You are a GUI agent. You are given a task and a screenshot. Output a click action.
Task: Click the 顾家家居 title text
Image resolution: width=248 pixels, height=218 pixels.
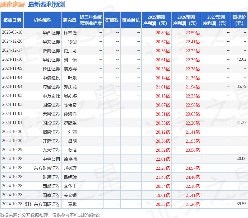pyautogui.click(x=12, y=4)
